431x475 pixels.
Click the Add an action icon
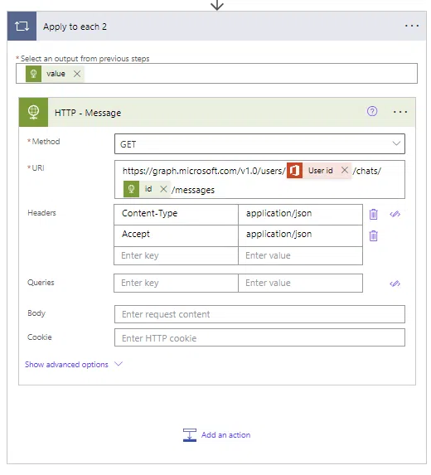pos(190,435)
